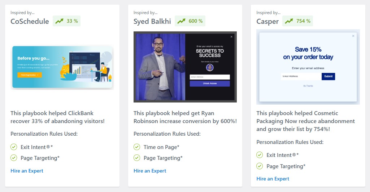Click check icon next to Page Targeting in Syed Balkhi card
Image resolution: width=370 pixels, height=192 pixels.
137,158
